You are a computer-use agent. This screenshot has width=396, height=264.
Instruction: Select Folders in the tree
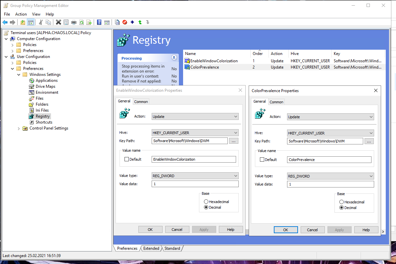(x=42, y=104)
